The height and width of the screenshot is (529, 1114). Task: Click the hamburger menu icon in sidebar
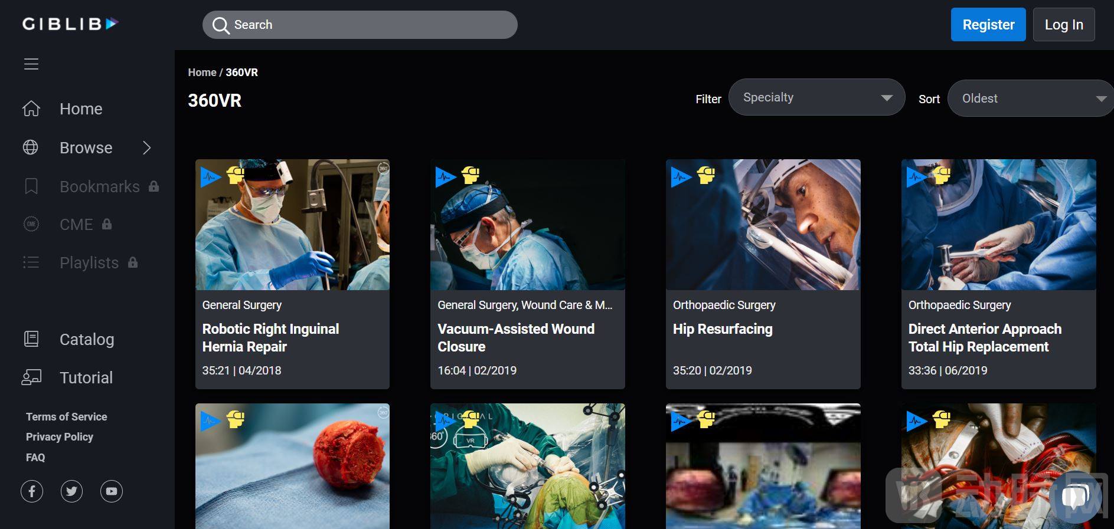(31, 64)
